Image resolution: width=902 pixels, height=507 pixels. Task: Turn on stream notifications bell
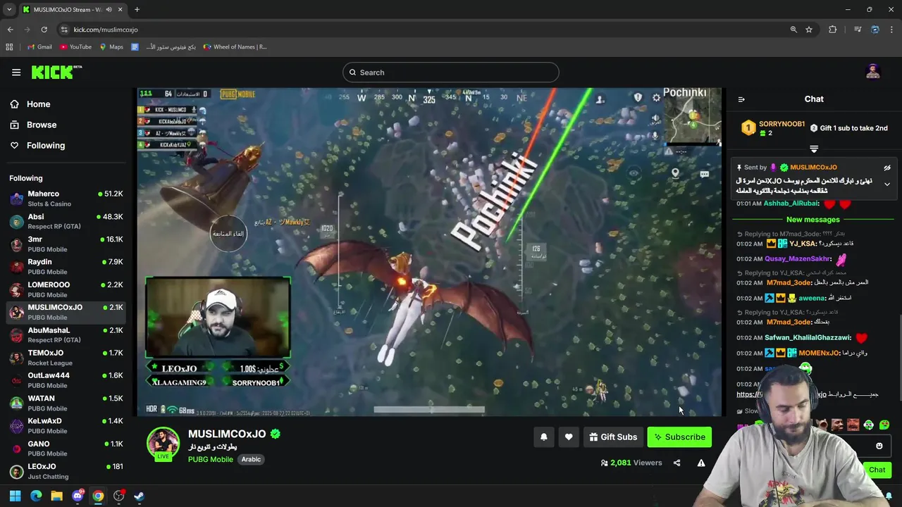(x=543, y=437)
